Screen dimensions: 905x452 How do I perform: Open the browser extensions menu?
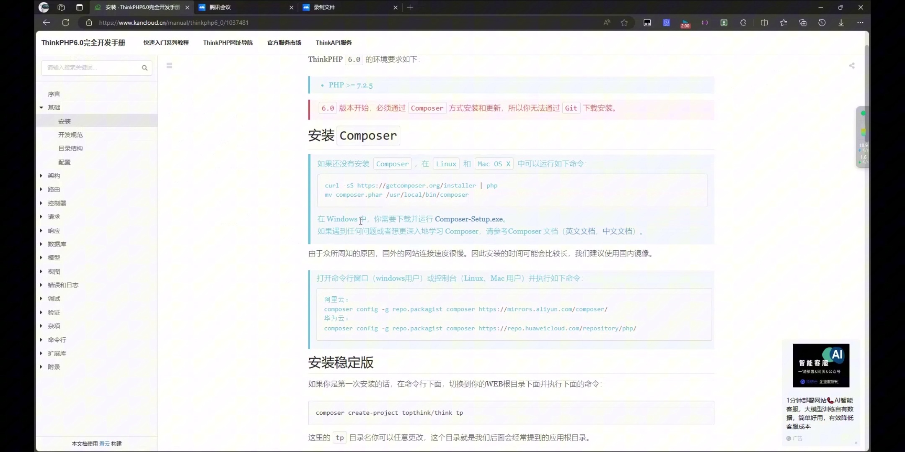click(744, 23)
